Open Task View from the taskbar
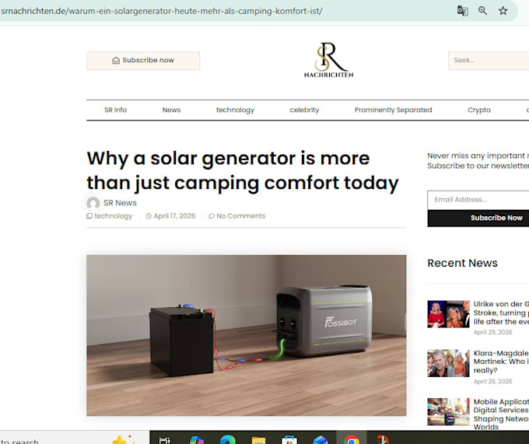The width and height of the screenshot is (529, 444). coord(165,439)
